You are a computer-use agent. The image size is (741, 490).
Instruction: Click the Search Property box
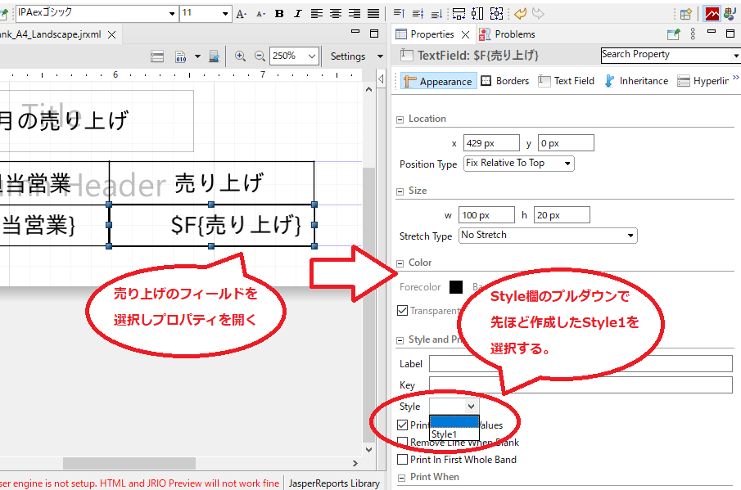tap(670, 56)
